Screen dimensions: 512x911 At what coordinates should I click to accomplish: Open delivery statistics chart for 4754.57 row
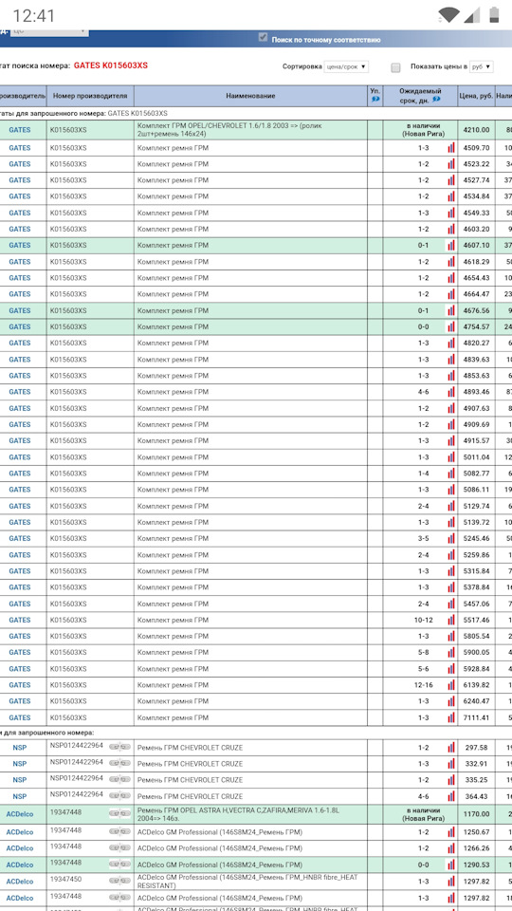451,326
